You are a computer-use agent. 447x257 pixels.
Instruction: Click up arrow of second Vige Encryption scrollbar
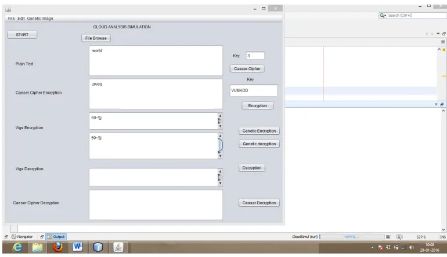pos(220,136)
